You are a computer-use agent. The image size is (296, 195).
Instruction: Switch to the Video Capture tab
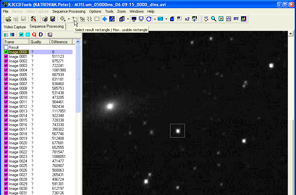[15, 27]
